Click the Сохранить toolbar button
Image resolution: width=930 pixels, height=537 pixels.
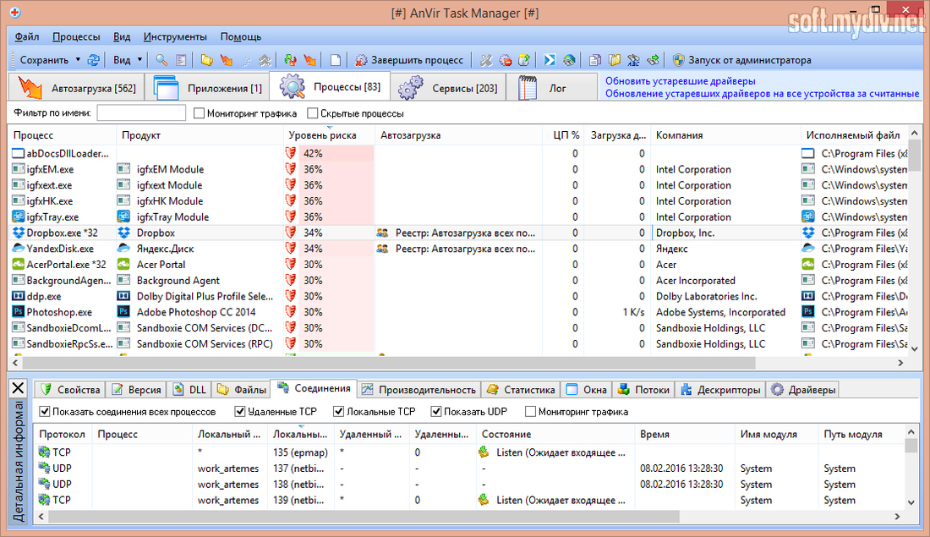(43, 60)
